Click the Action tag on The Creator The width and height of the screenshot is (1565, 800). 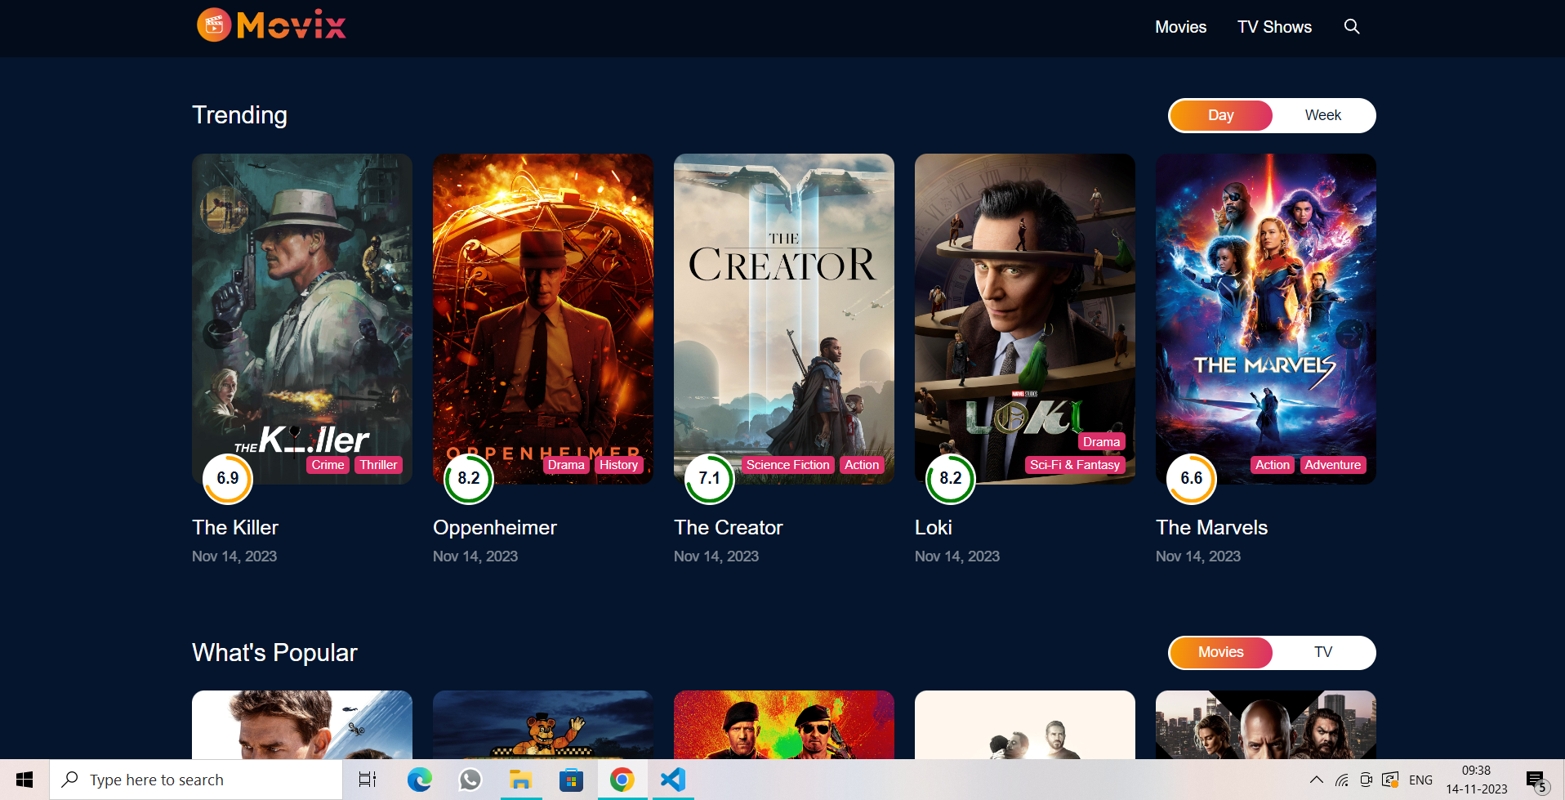(x=862, y=465)
